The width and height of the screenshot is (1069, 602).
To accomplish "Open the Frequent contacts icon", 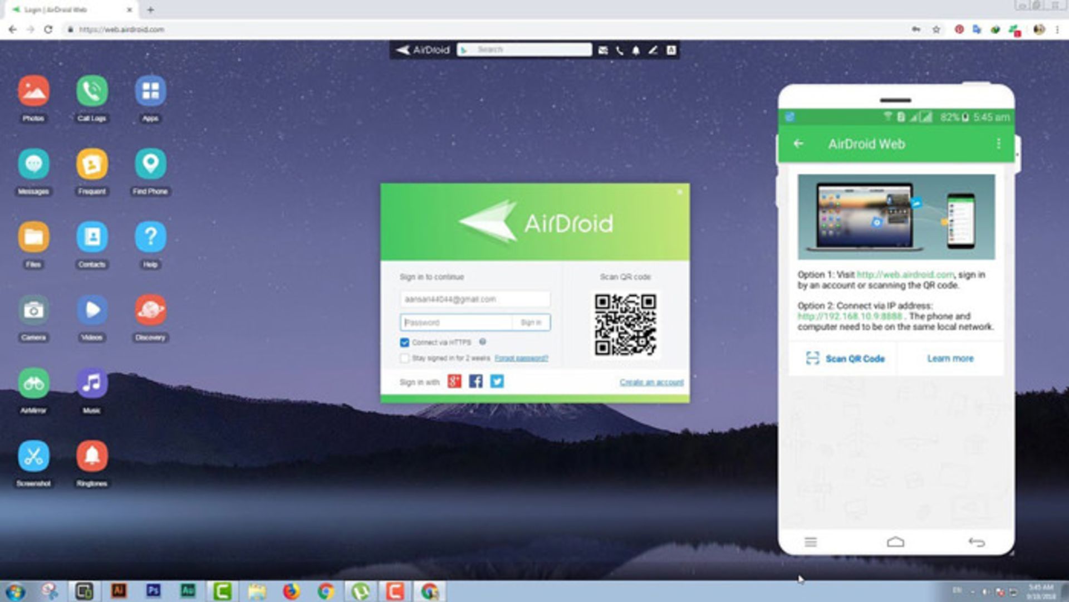I will coord(92,164).
